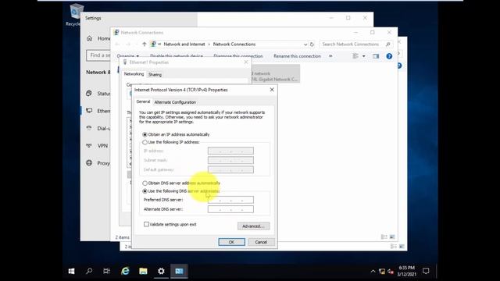Click Network and Internet breadcrumb
Screen dimensions: 500x281
click(184, 44)
